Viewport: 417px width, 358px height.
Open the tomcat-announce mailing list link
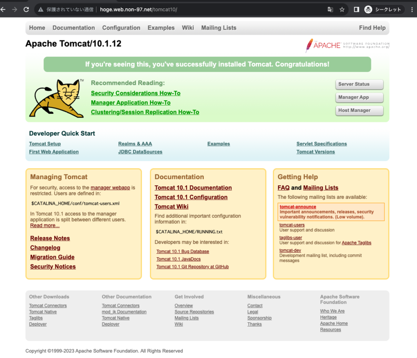[x=298, y=207]
